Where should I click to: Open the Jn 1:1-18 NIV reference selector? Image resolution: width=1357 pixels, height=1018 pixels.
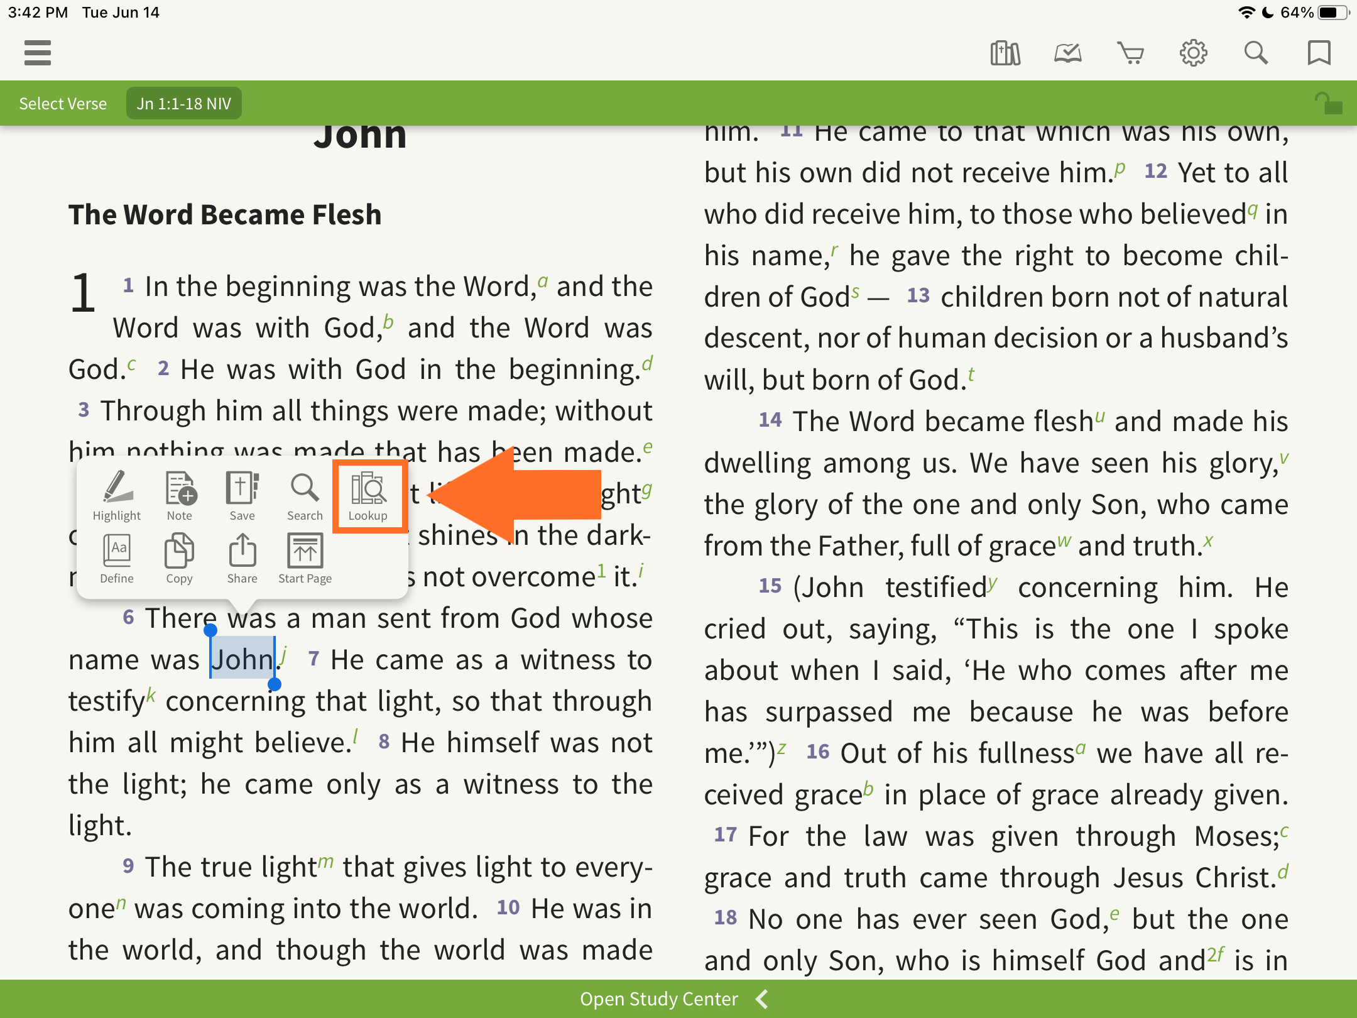(184, 104)
